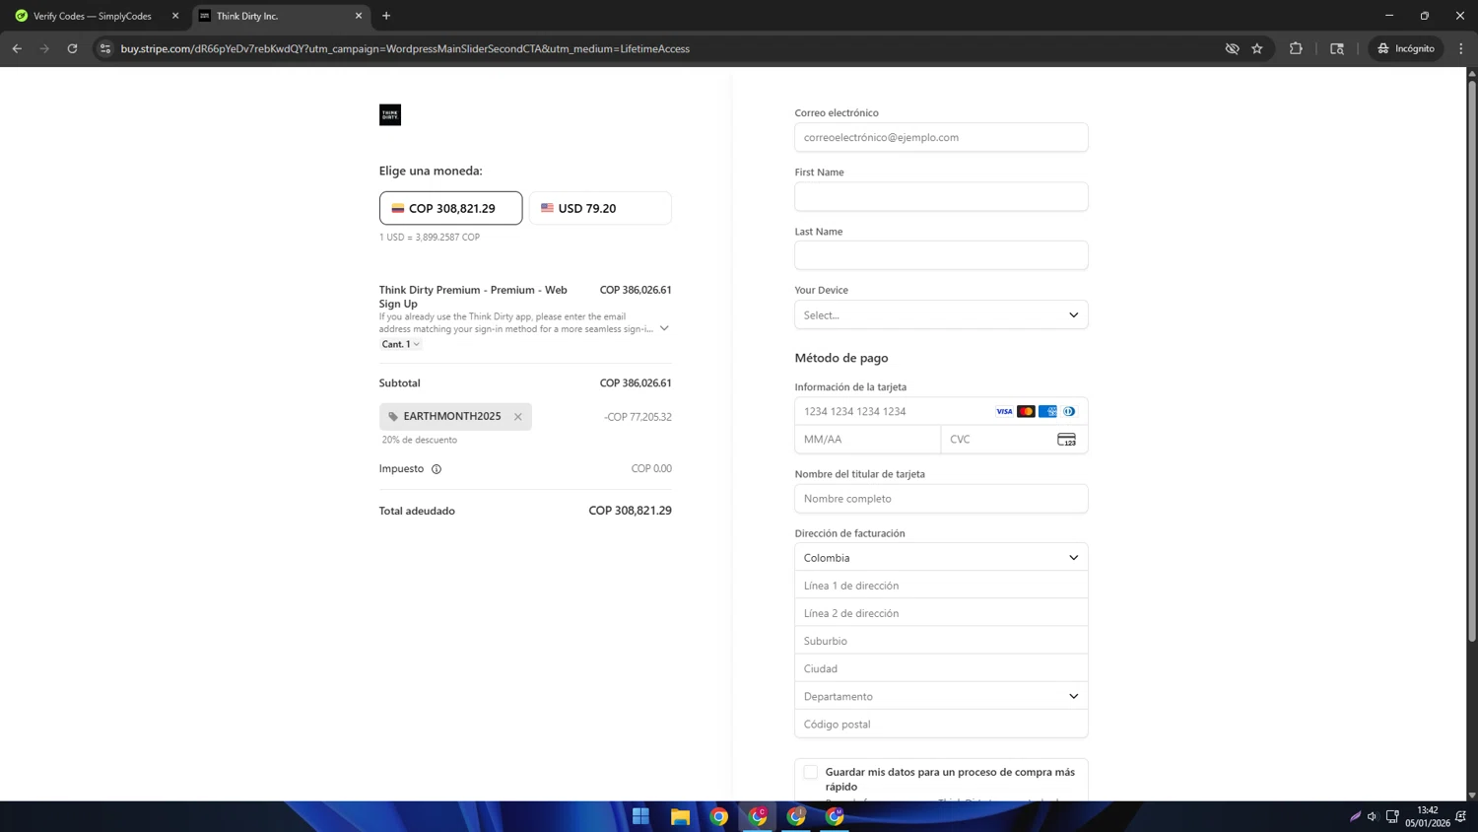Click the tag icon in promo code
1478x832 pixels.
pos(393,417)
